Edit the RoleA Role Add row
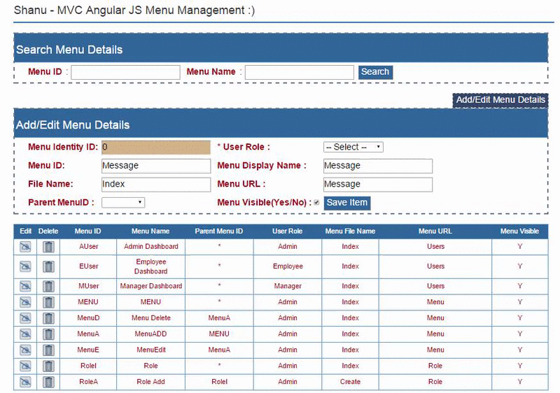The width and height of the screenshot is (560, 393). tap(25, 382)
